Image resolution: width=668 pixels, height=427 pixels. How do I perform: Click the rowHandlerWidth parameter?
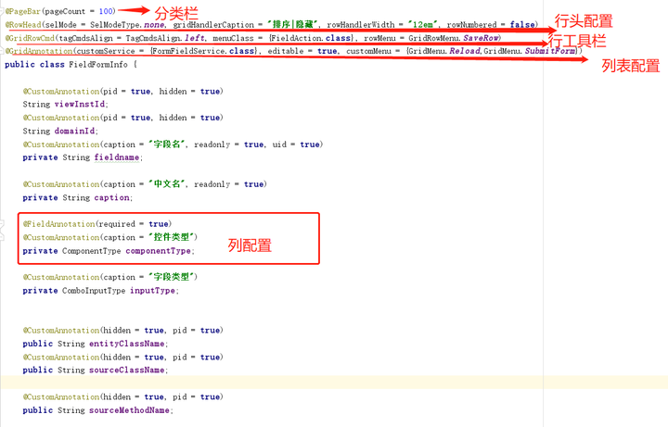[x=361, y=25]
